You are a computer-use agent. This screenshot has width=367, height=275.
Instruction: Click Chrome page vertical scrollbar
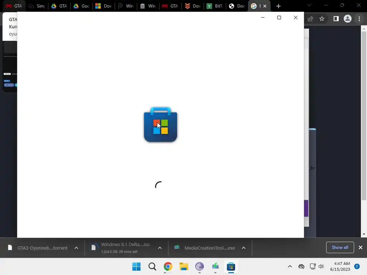[x=364, y=116]
